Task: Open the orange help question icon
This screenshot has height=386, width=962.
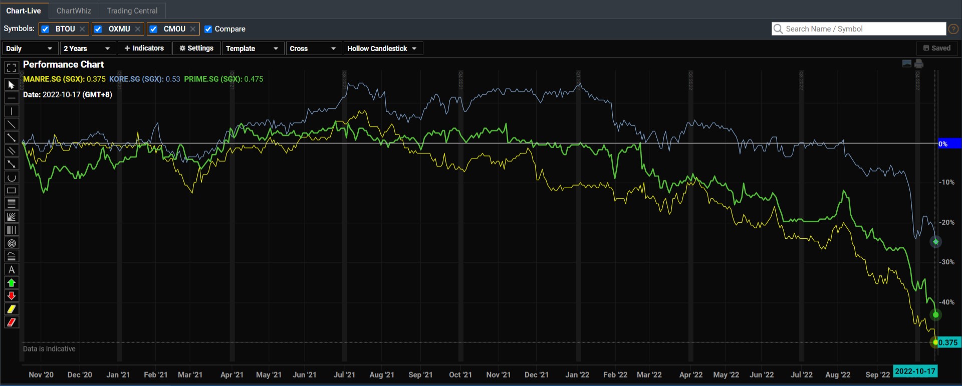Action: point(953,29)
